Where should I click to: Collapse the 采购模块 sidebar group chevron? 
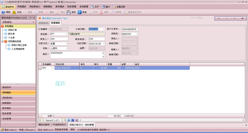pyautogui.click(x=33, y=22)
